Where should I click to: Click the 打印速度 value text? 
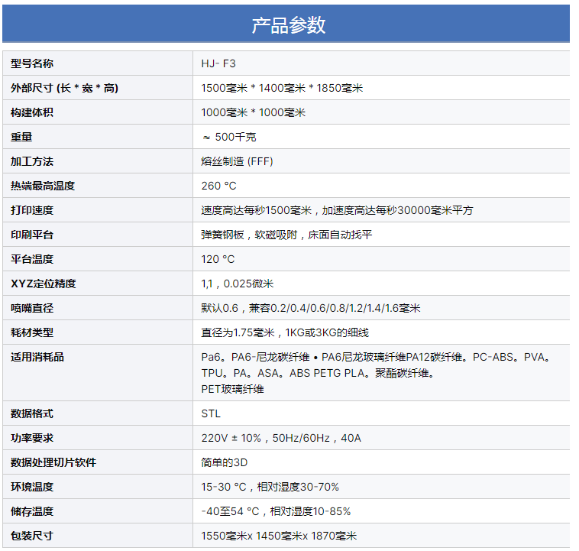(337, 210)
